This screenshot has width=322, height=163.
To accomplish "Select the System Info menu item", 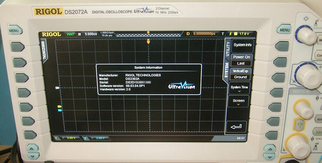I will (242, 45).
